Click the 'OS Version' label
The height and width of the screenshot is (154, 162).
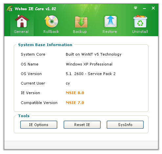tap(31, 74)
